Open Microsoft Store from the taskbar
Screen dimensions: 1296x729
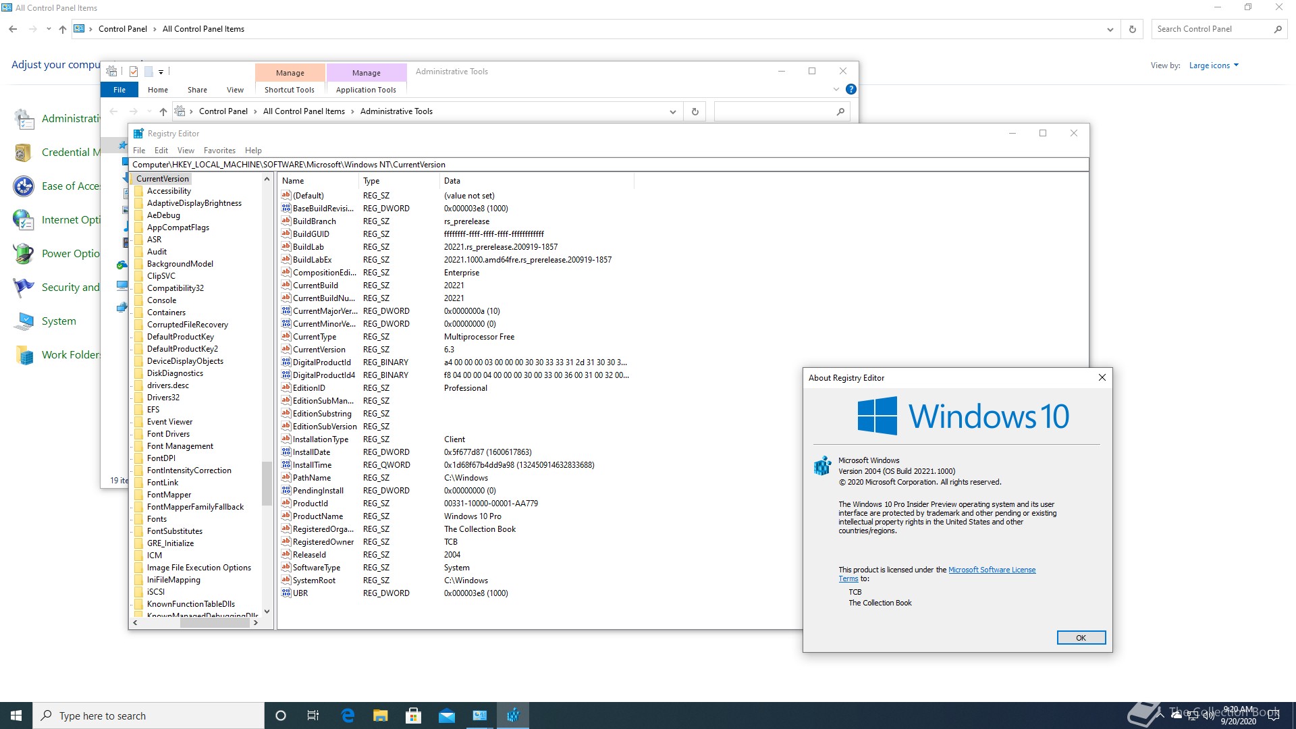[414, 715]
